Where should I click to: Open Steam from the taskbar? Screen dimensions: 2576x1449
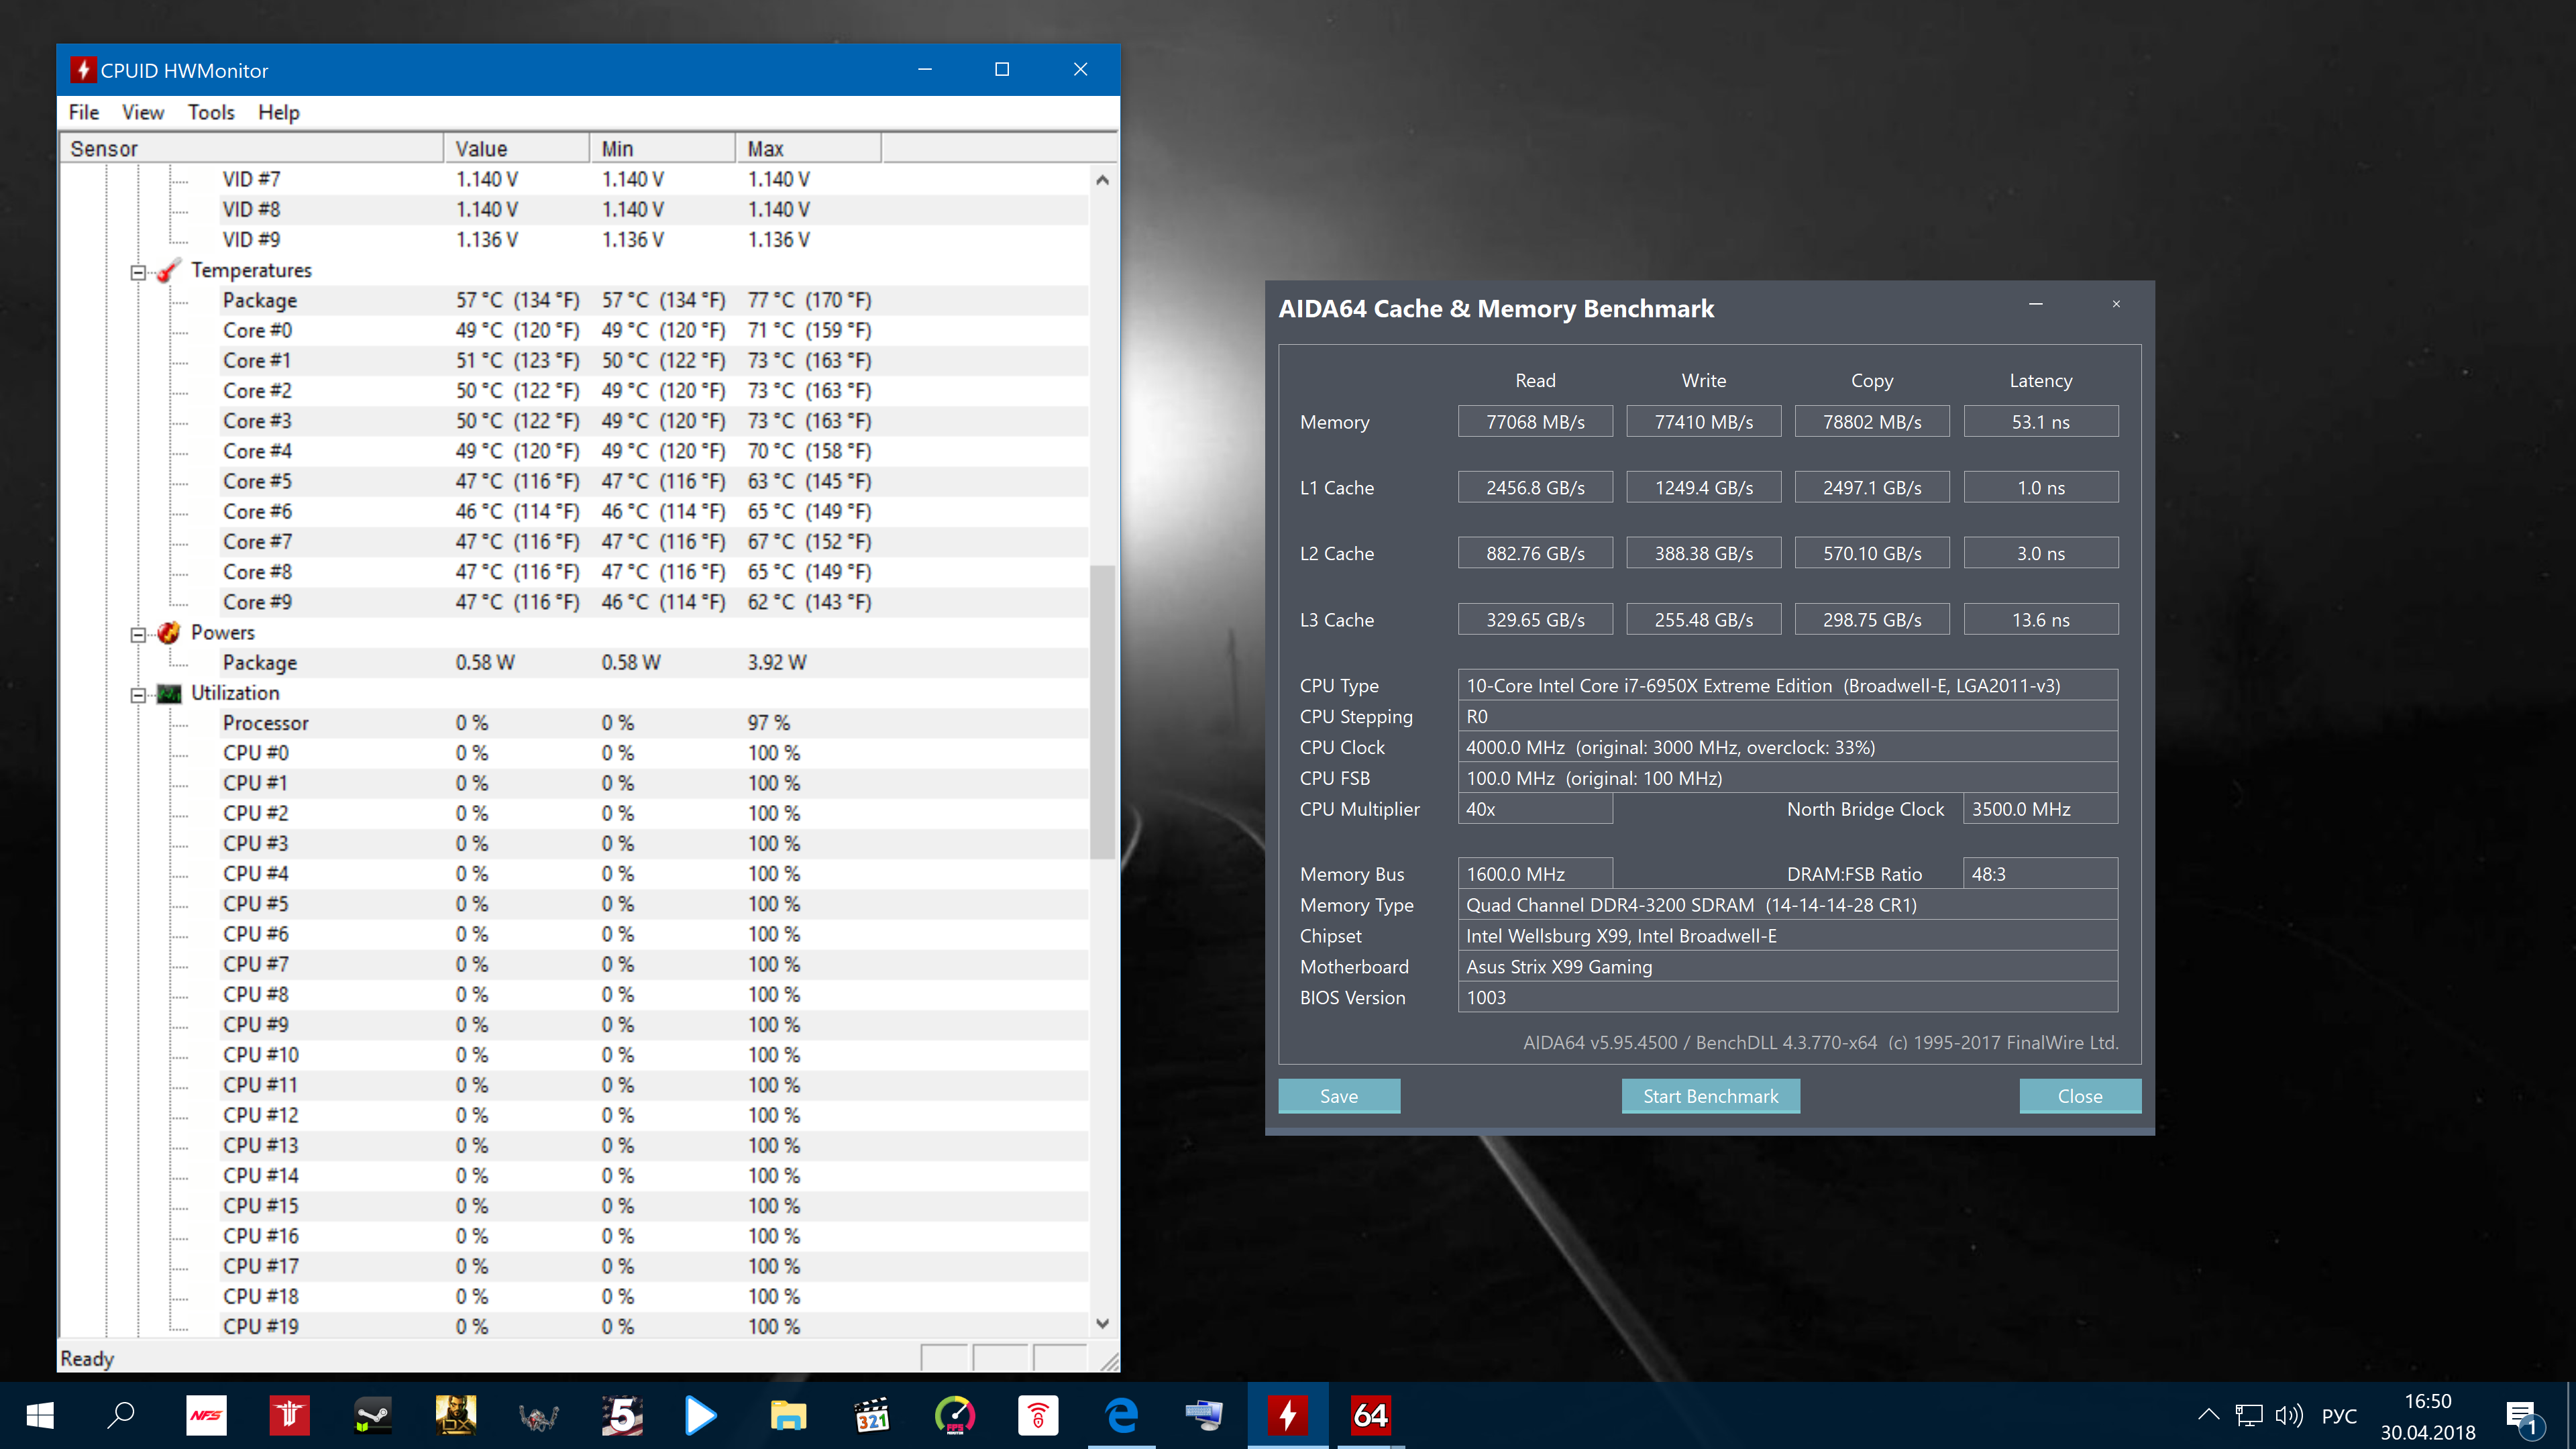(x=372, y=1415)
